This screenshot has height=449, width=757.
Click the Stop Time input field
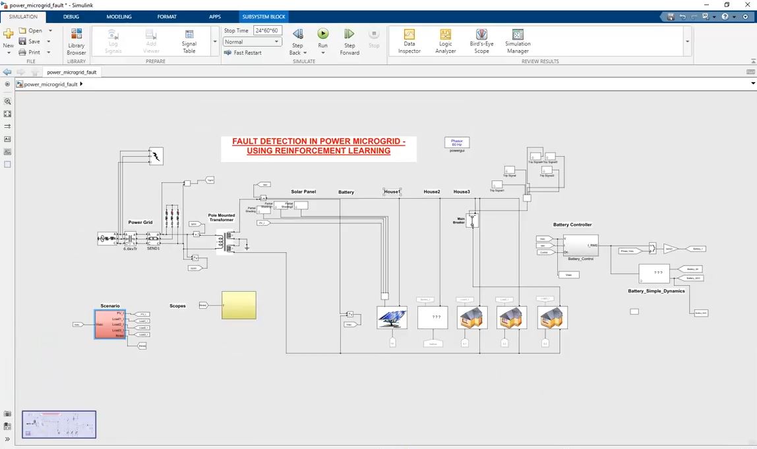click(x=267, y=30)
